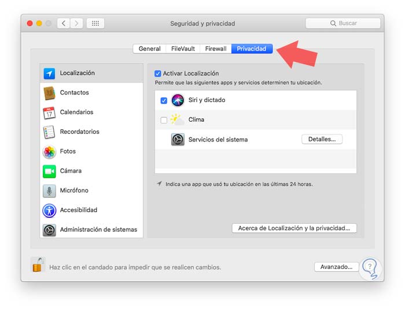405x309 pixels.
Task: Switch to the General tab
Action: point(149,49)
